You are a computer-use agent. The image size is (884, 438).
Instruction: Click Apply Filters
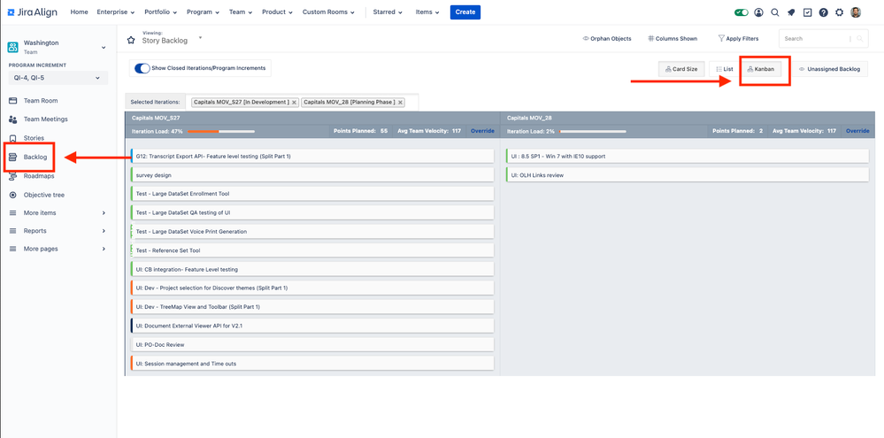[738, 39]
